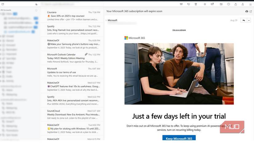The width and height of the screenshot is (254, 143).
Task: Print the current email thread
Action: click(x=247, y=11)
